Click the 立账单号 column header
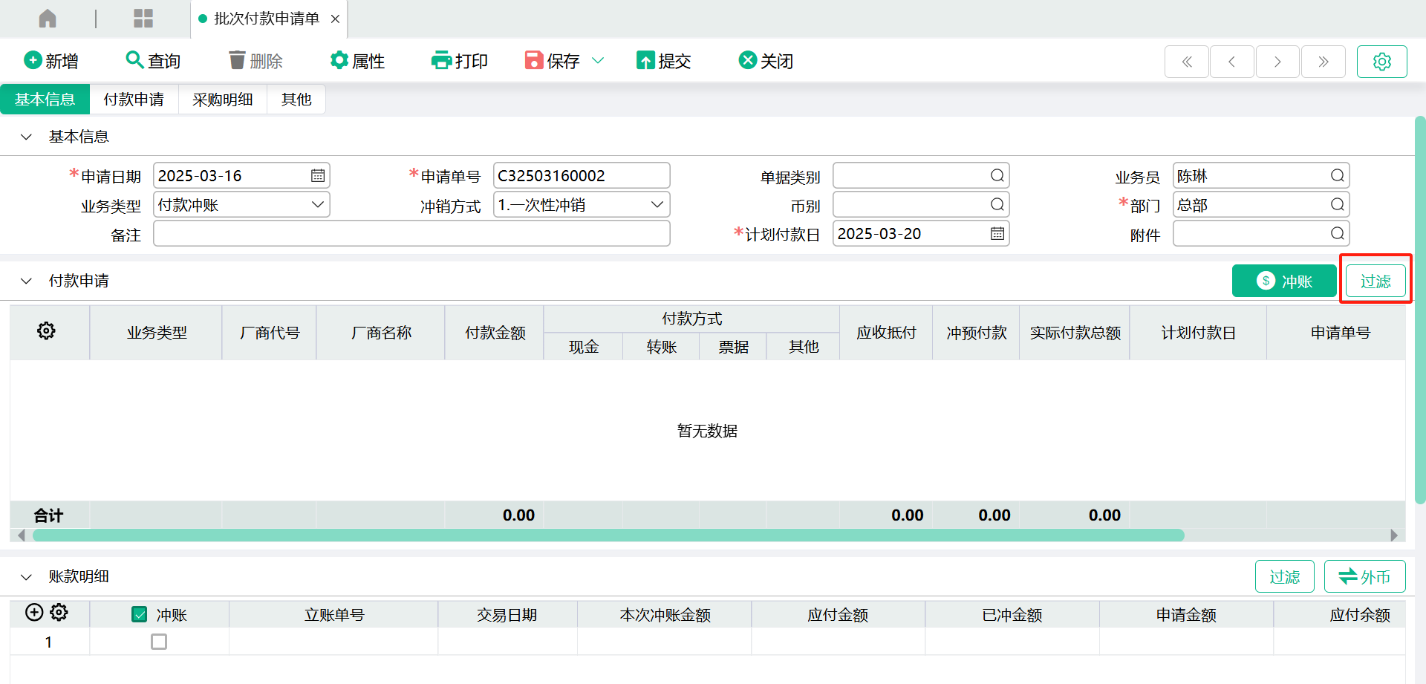 (333, 615)
